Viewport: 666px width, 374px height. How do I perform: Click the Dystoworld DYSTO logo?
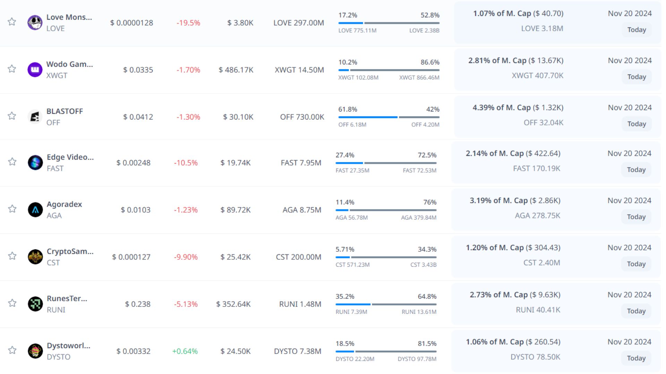pos(35,351)
